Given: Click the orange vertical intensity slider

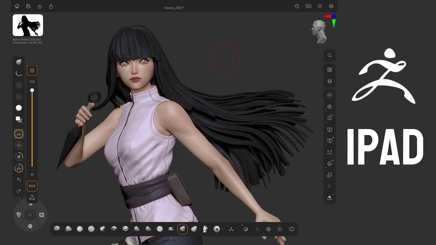Looking at the screenshot, I should tap(32, 128).
